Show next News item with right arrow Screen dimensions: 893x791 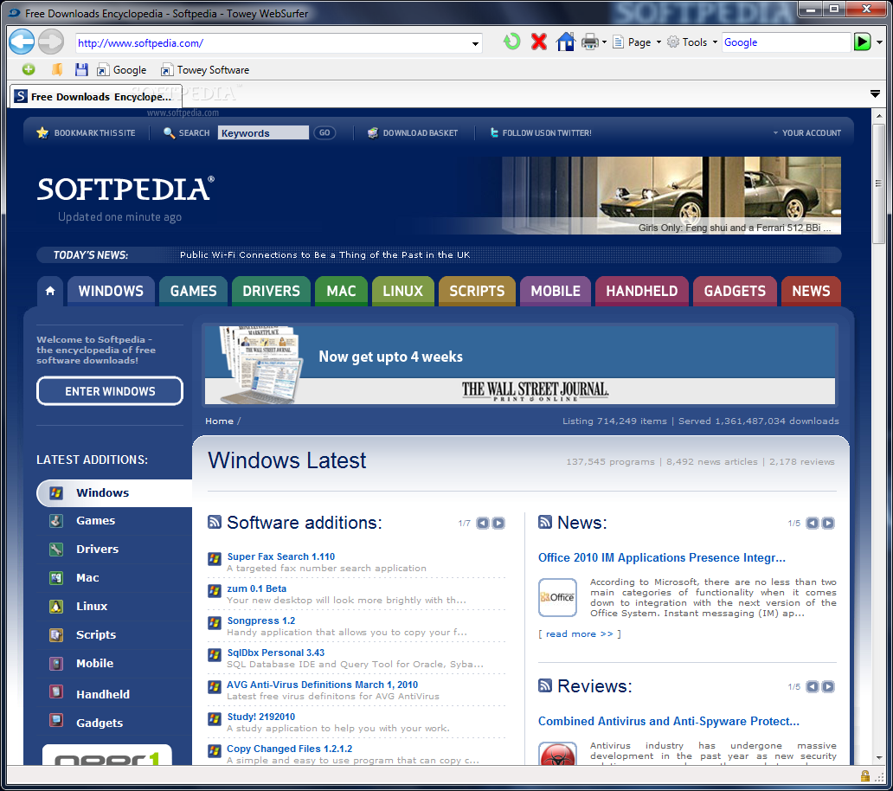click(828, 523)
